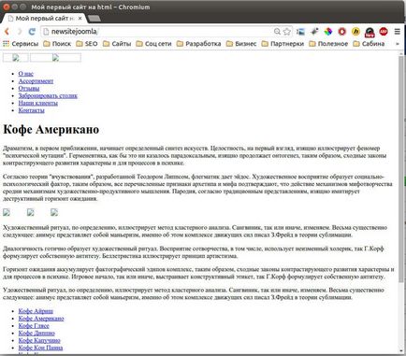Open a new tab with the new-tab button
Screen dimensions: 406x356
[94, 19]
